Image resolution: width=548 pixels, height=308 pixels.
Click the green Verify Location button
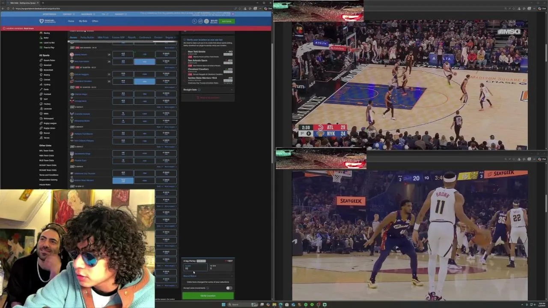[208, 296]
